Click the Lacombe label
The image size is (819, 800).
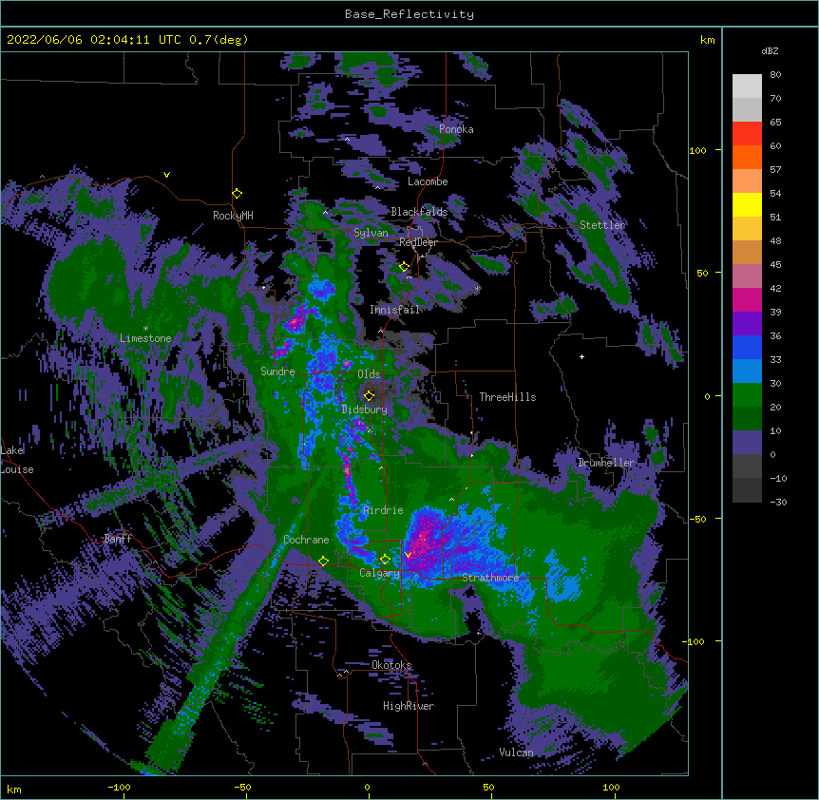point(428,181)
